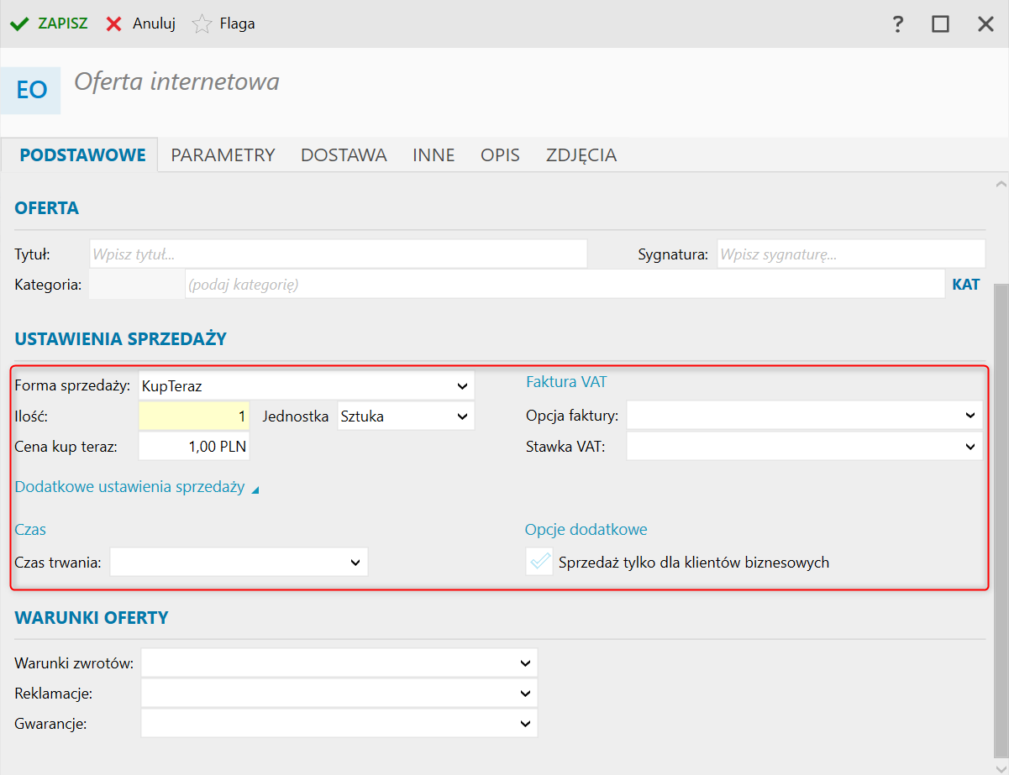Open the DOSTAWA tab
Screen dimensions: 1009x775
[x=344, y=155]
